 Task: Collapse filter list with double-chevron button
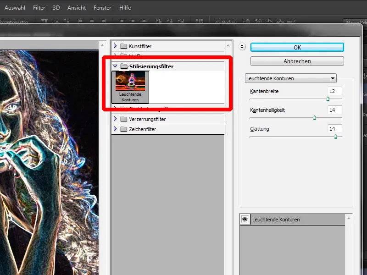click(242, 47)
